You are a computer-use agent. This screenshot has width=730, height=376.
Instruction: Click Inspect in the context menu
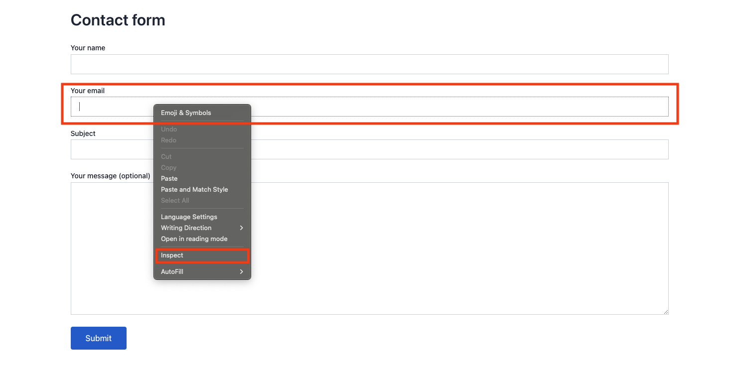[202, 255]
